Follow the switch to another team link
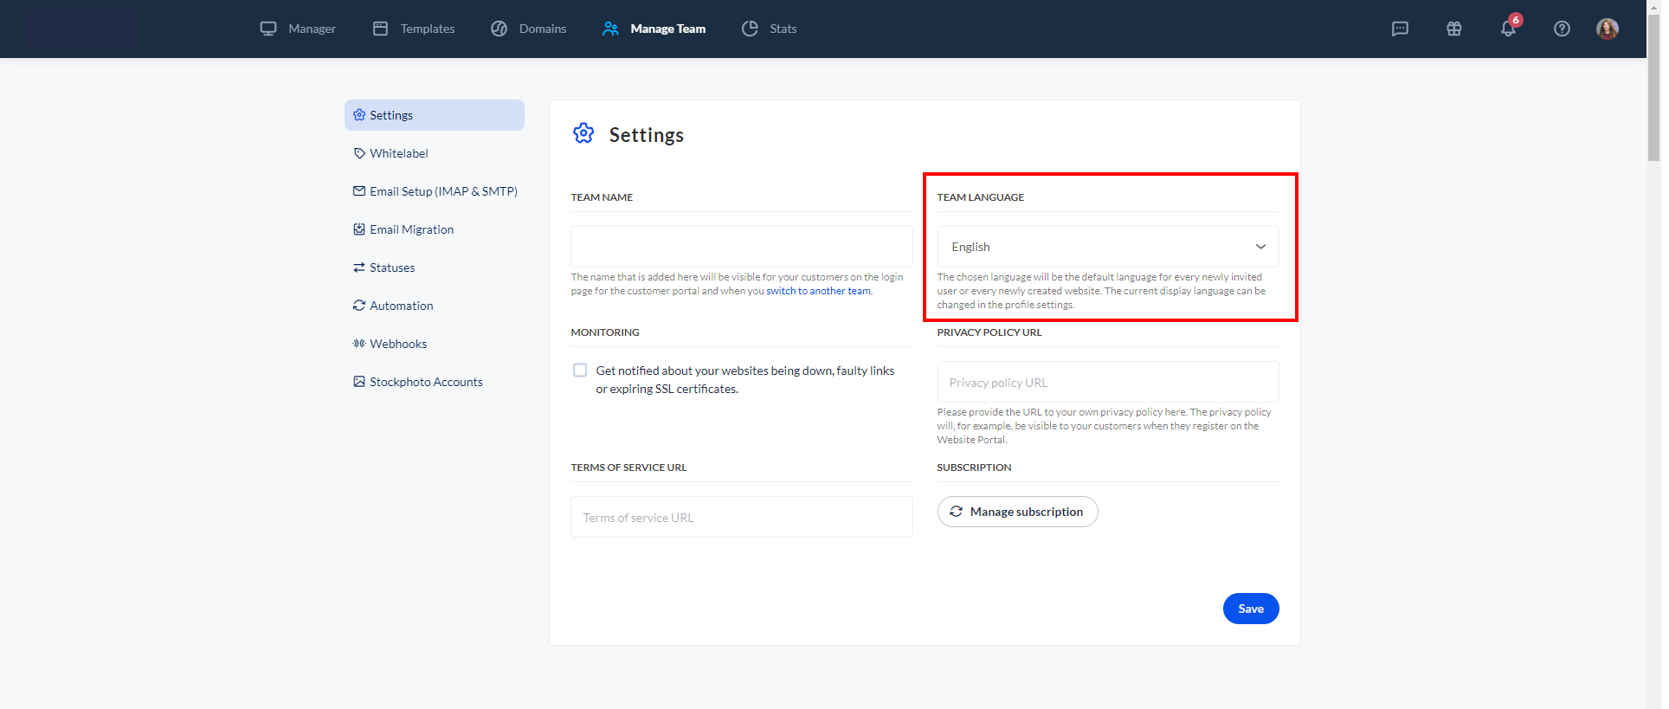Screen dimensions: 1669x709 click(818, 291)
